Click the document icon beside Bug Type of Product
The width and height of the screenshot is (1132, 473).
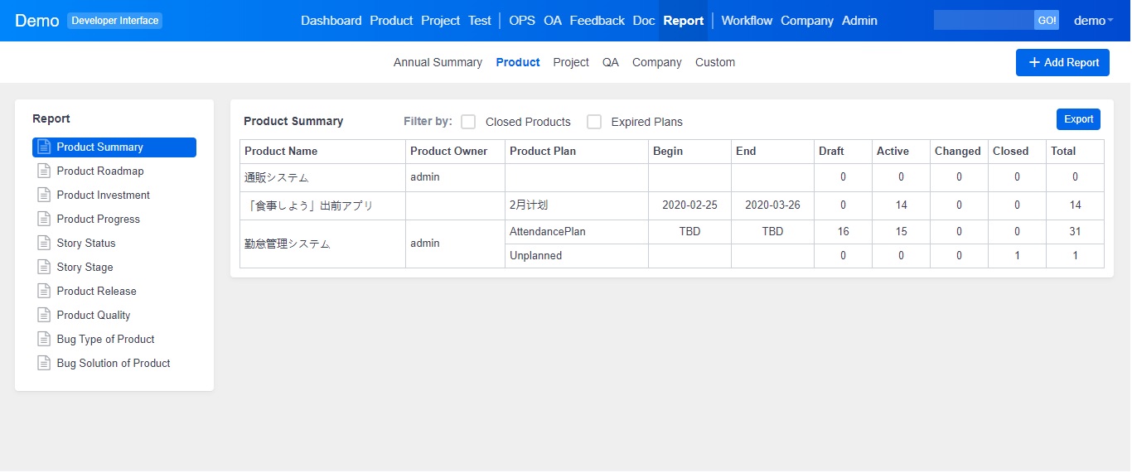pyautogui.click(x=44, y=339)
